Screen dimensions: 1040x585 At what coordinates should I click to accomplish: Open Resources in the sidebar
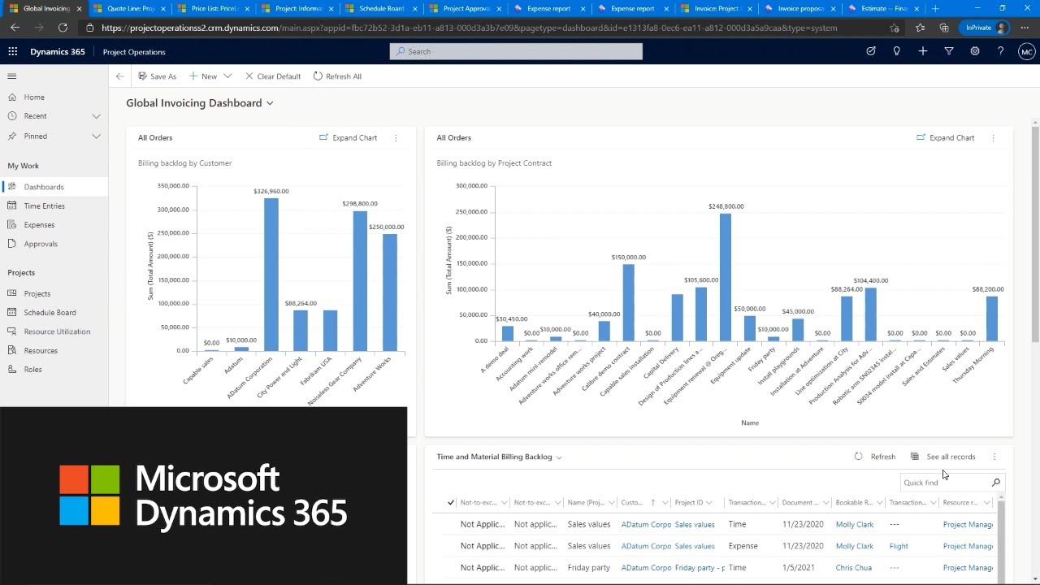41,351
